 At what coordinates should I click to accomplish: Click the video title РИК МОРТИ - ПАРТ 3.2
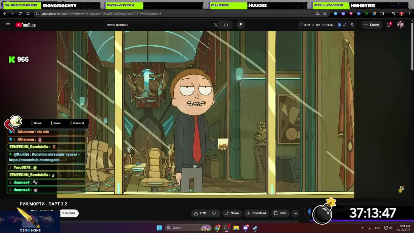[43, 204]
